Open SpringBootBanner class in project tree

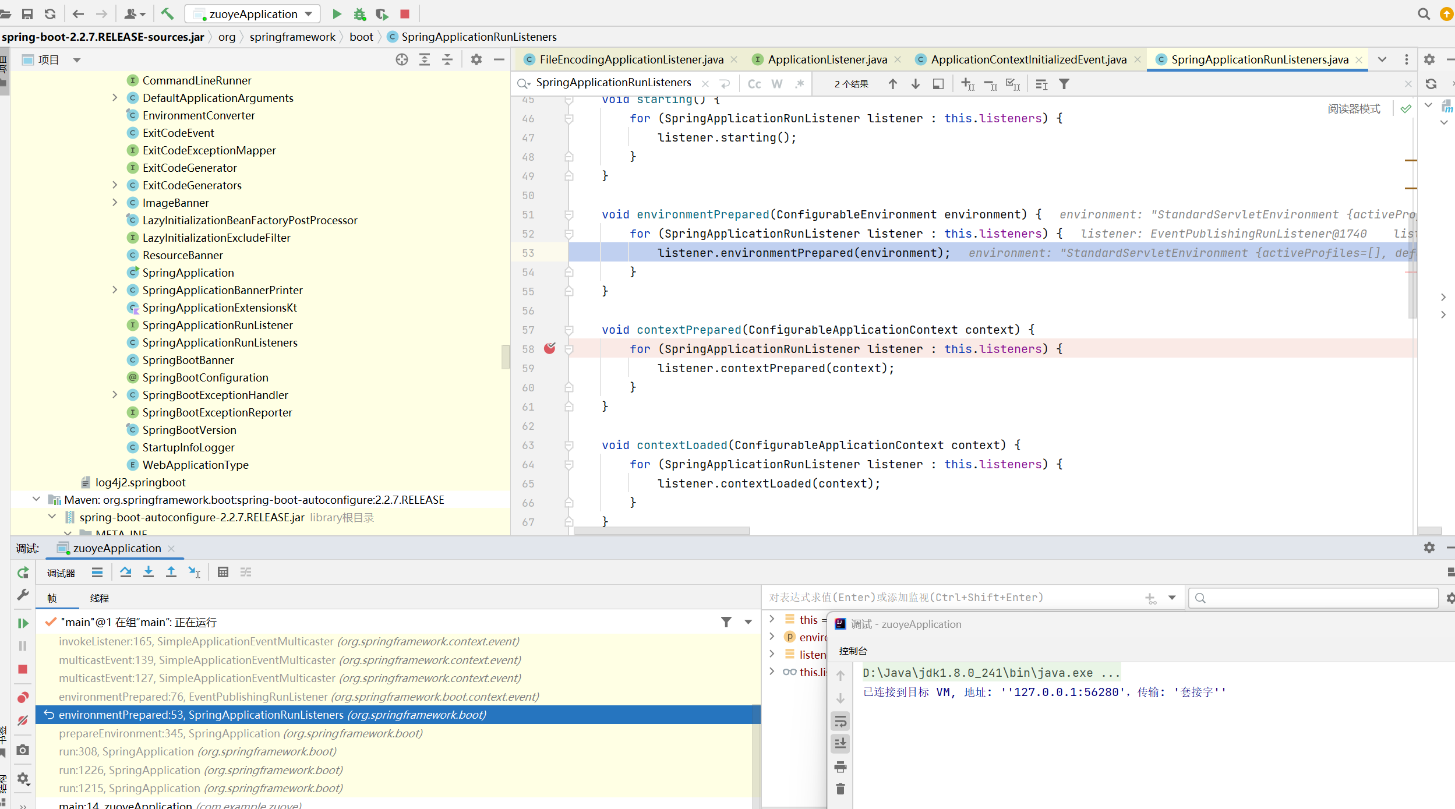click(188, 360)
